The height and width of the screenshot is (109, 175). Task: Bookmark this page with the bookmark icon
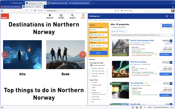pyautogui.click(x=116, y=11)
